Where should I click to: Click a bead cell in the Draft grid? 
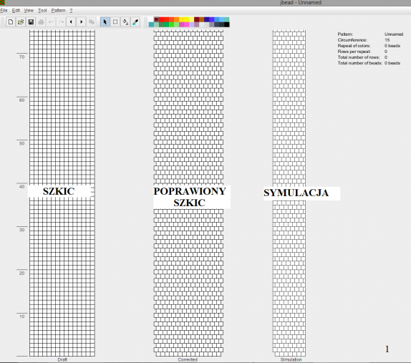[62, 131]
